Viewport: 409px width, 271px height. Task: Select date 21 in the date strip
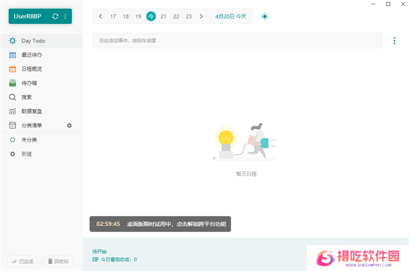pyautogui.click(x=164, y=16)
